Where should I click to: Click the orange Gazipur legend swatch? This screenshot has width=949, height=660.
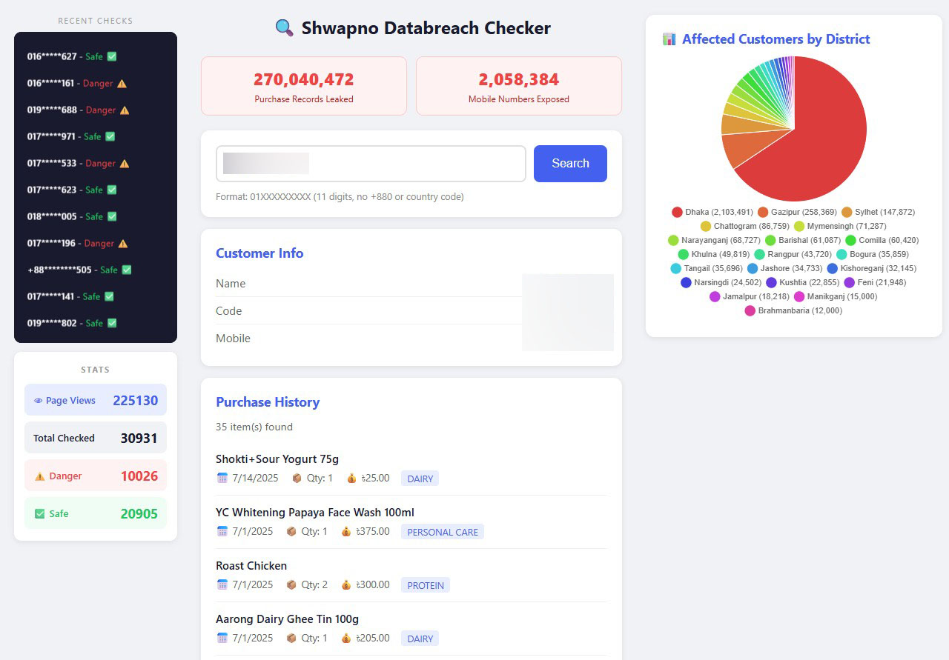(763, 213)
